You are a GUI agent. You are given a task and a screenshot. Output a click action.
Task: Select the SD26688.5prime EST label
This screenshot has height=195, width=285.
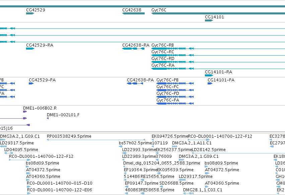(x=176, y=183)
